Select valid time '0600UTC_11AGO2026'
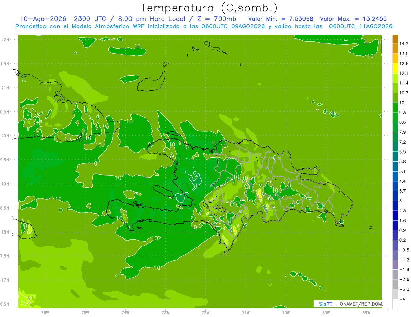Viewport: 411px width, 317px height. coord(361,26)
